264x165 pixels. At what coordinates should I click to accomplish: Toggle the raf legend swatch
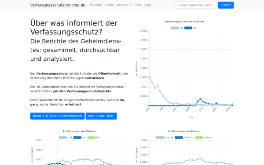pyautogui.click(x=175, y=28)
